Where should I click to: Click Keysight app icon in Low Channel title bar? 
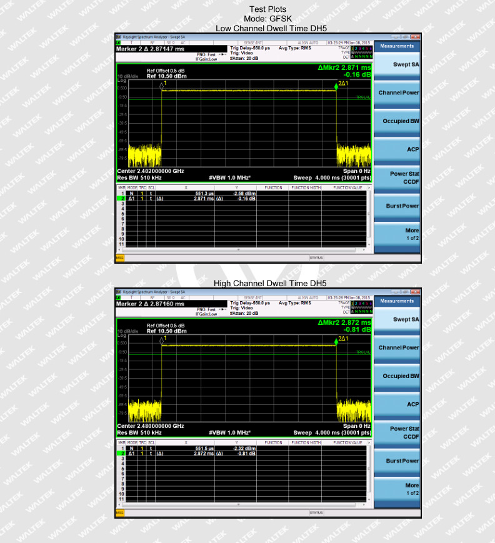(119, 36)
